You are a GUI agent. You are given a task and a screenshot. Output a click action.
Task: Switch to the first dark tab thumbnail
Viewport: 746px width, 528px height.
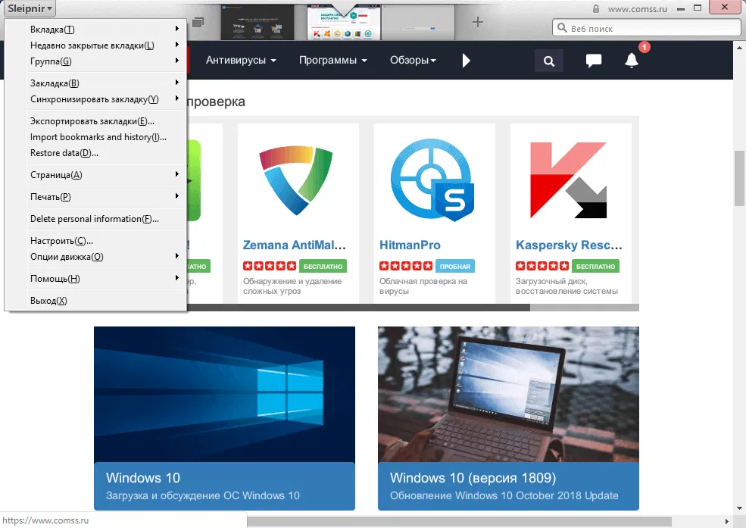[x=258, y=23]
